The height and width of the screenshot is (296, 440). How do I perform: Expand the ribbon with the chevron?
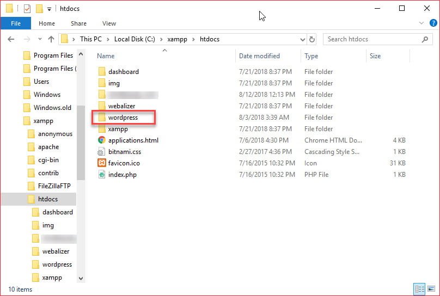pyautogui.click(x=421, y=23)
